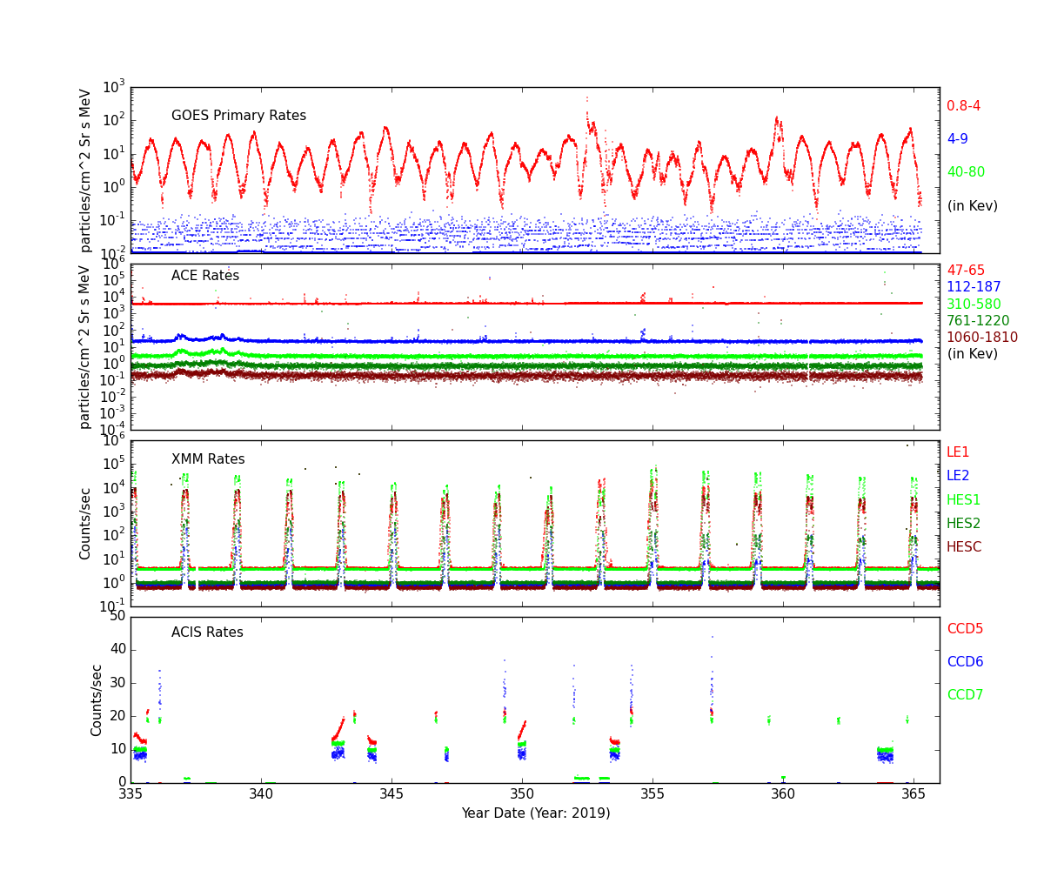The width and height of the screenshot is (1044, 870).
Task: Click the GOES Primary Rates panel title
Action: pyautogui.click(x=238, y=116)
